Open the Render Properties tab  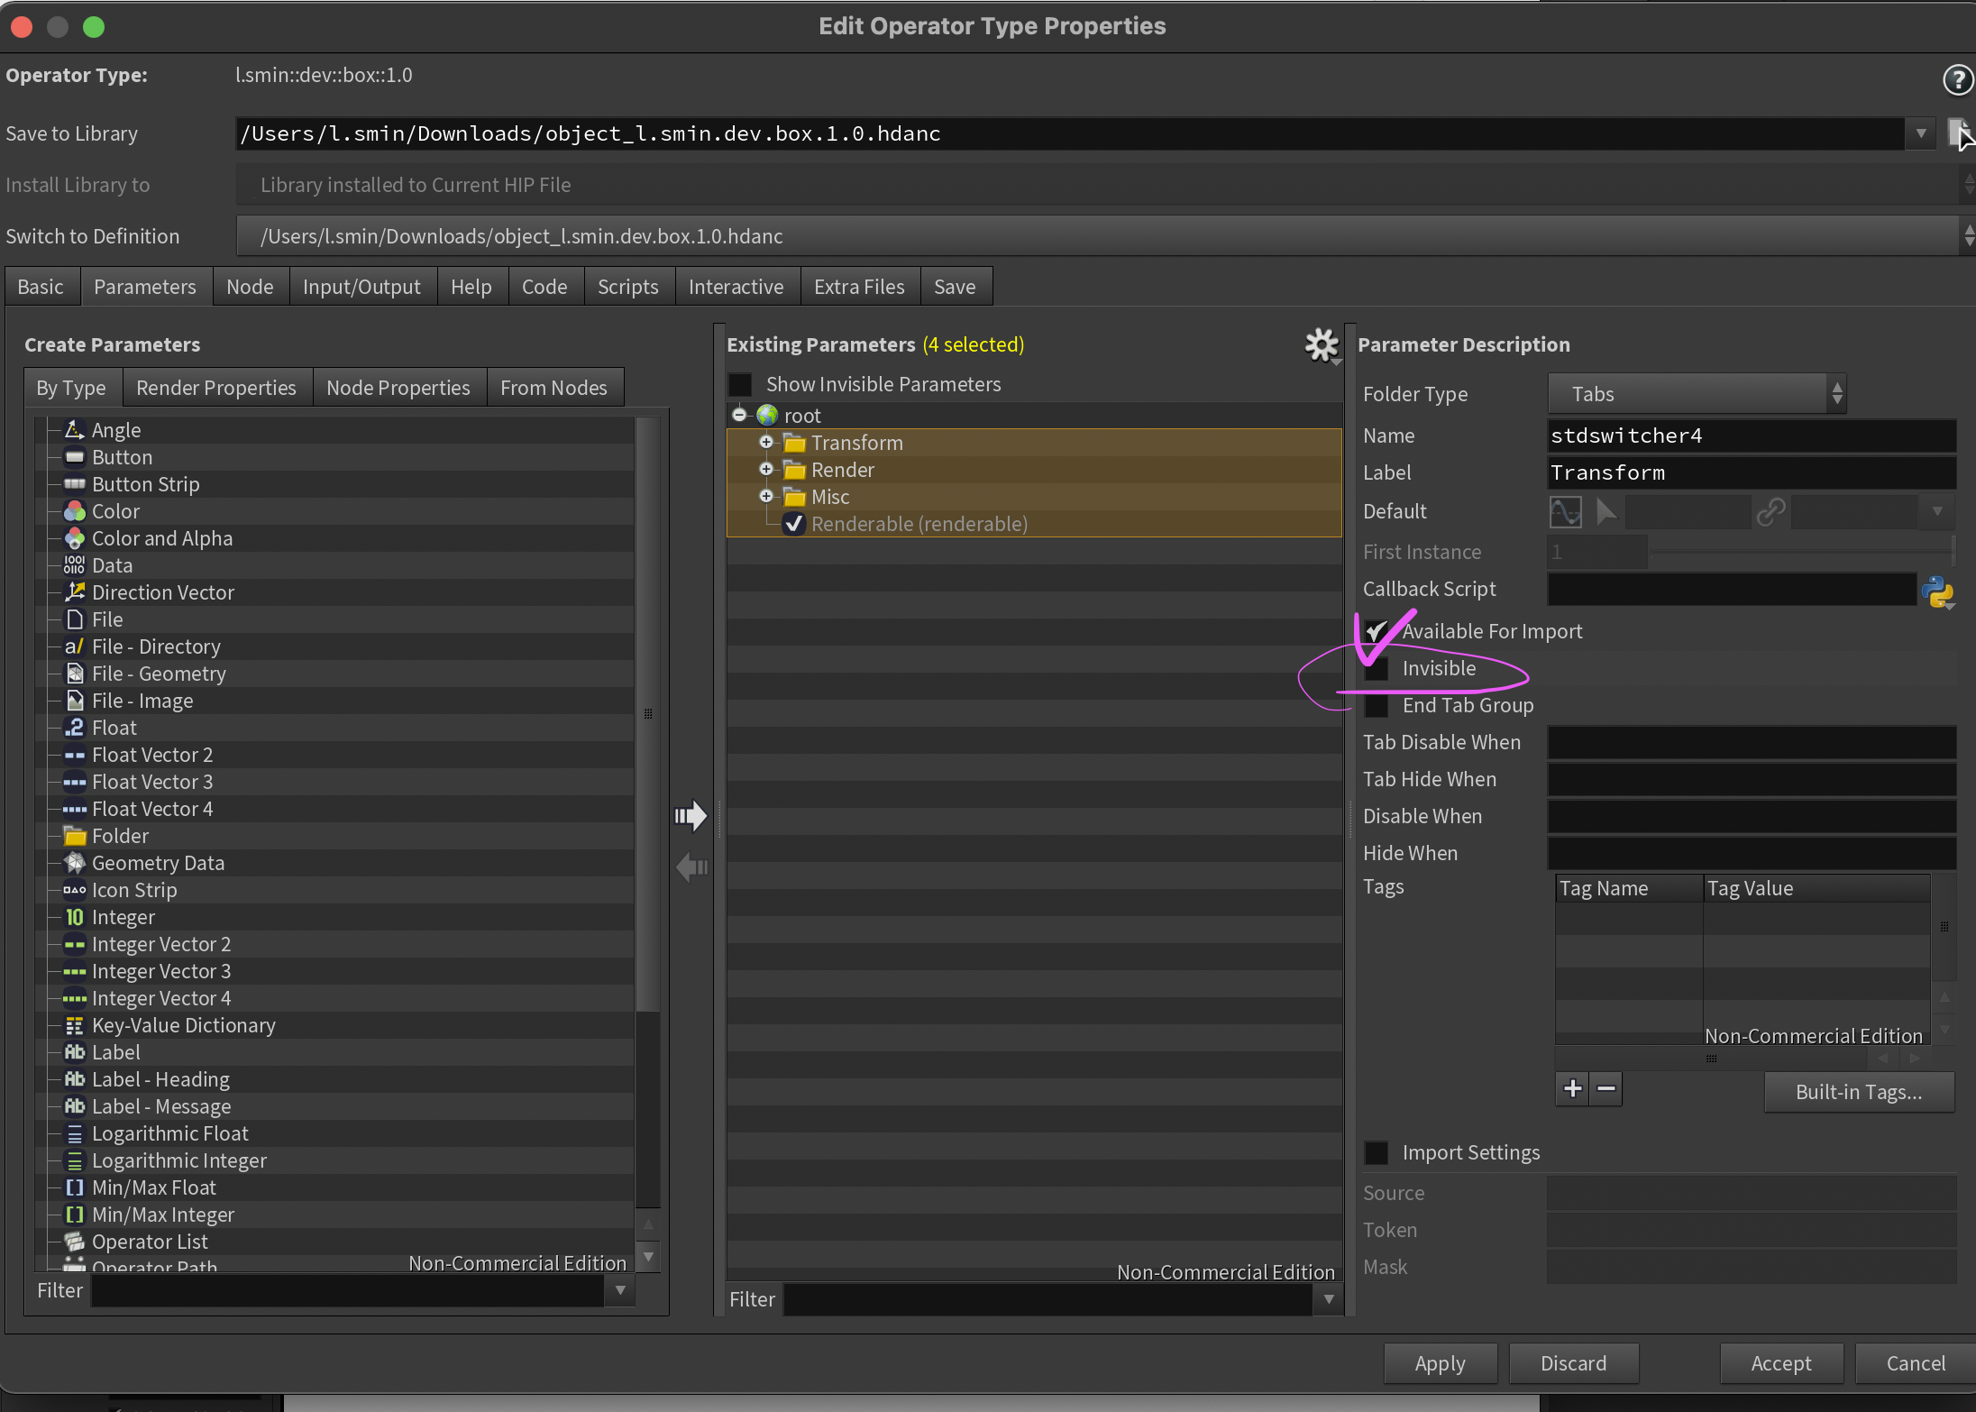tap(215, 388)
